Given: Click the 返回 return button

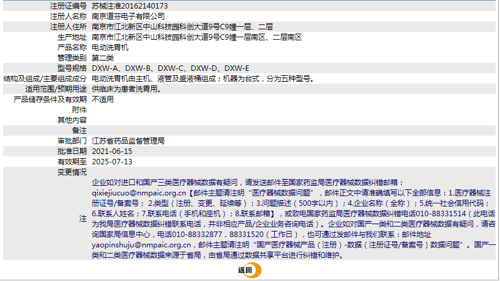Looking at the screenshot, I should tap(249, 270).
